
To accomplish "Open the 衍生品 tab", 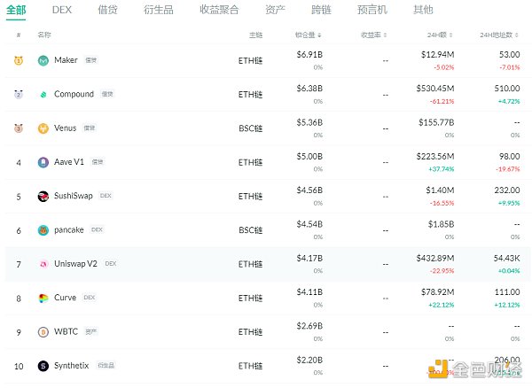I will [159, 10].
